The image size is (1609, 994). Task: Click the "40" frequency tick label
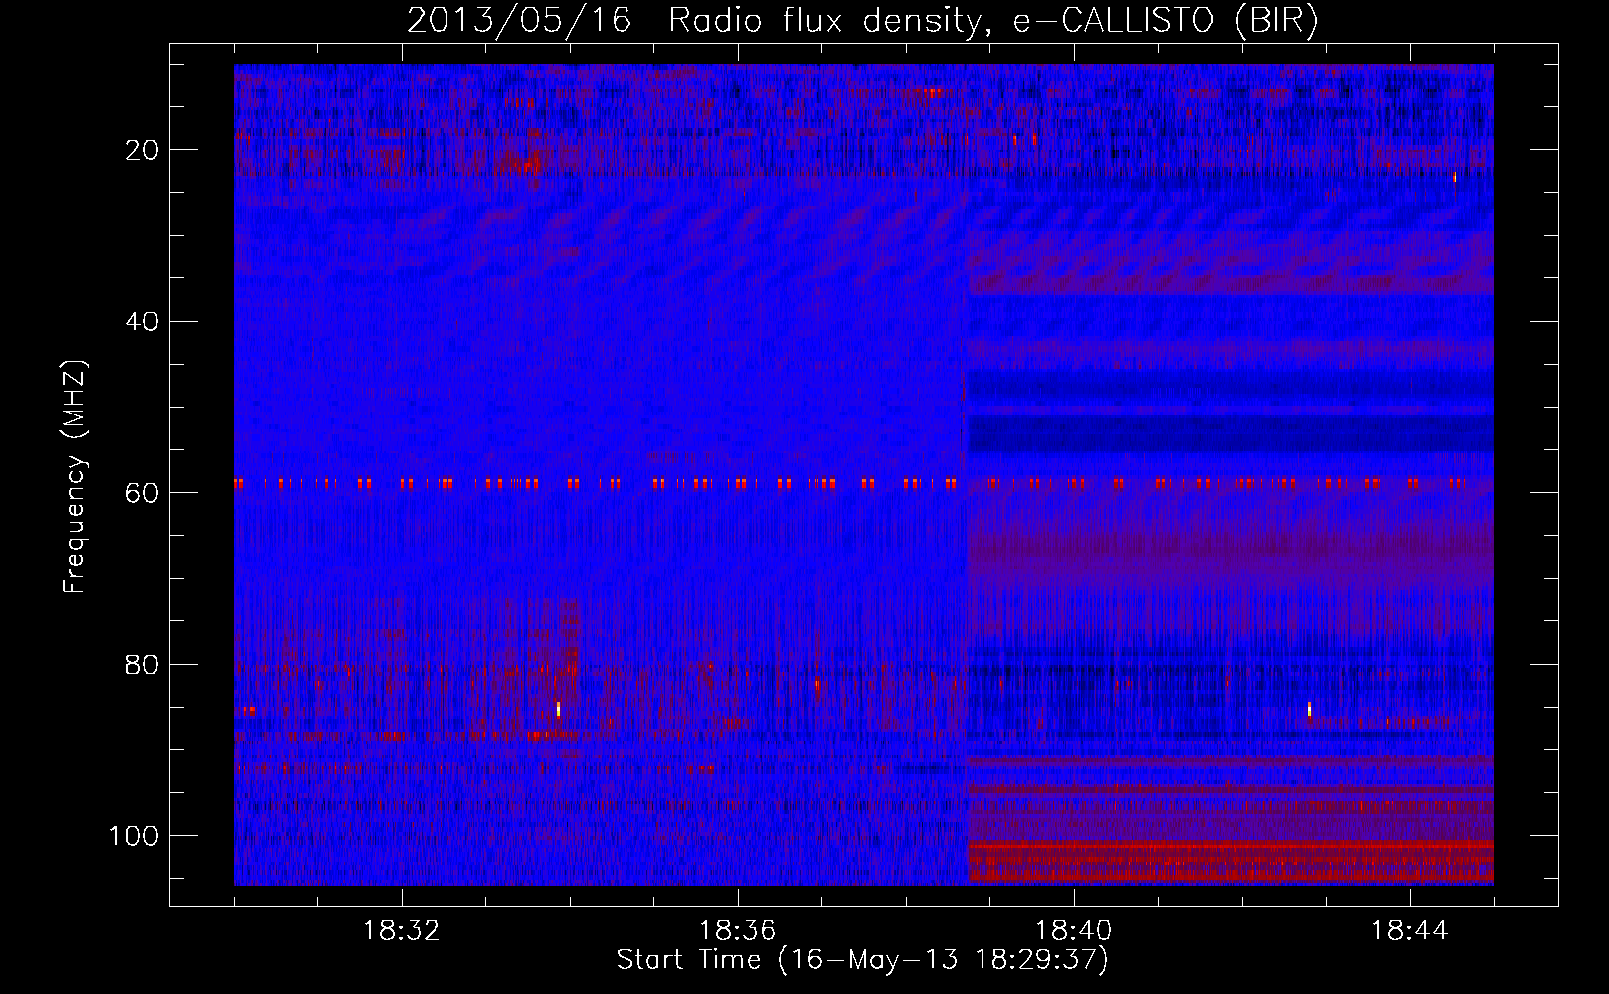[x=142, y=322]
